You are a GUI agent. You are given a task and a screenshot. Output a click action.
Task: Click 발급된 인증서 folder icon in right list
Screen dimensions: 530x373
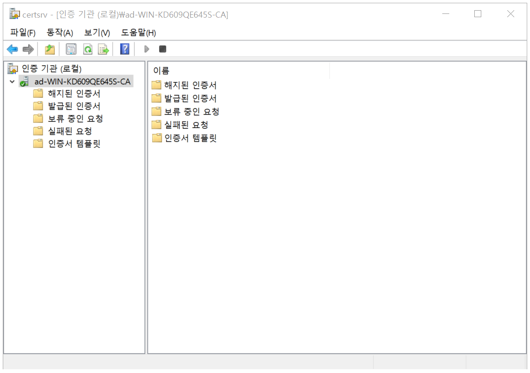156,98
